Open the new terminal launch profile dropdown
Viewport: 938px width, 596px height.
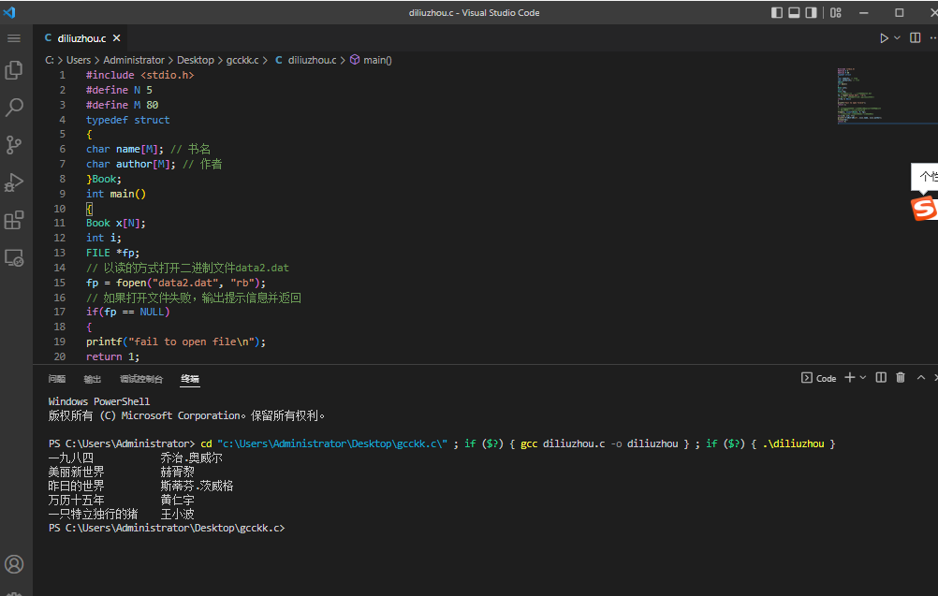point(863,378)
